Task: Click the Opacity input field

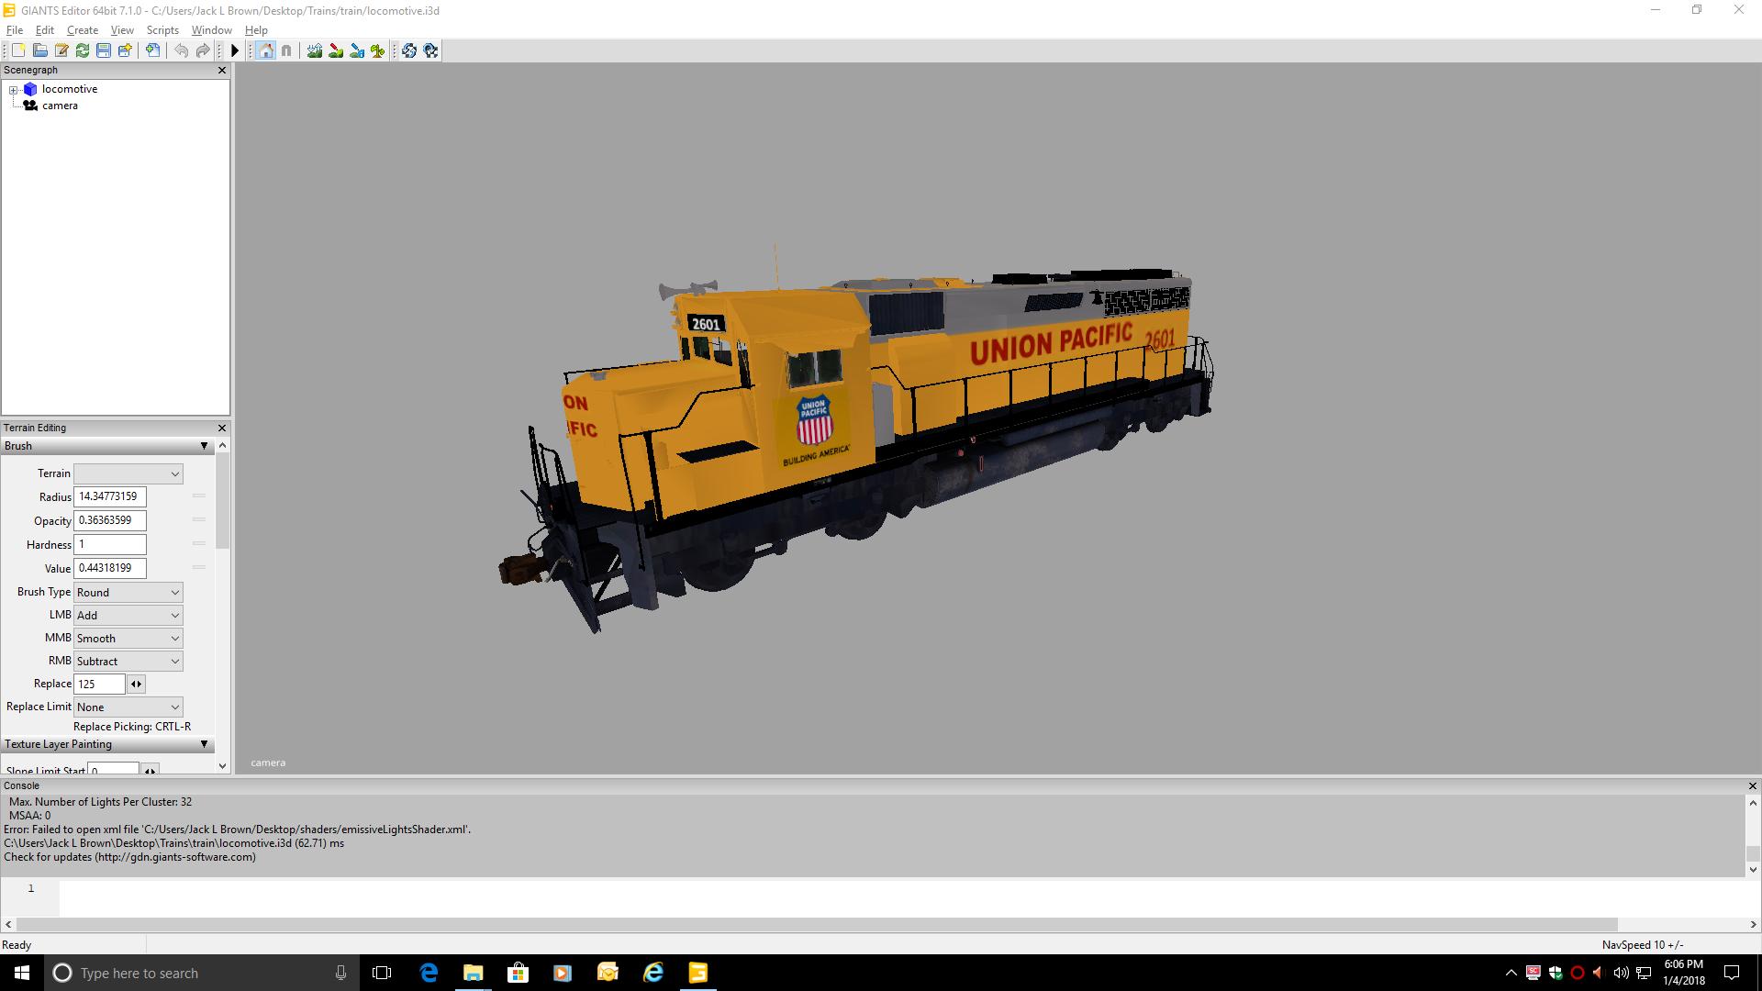Action: 110,520
